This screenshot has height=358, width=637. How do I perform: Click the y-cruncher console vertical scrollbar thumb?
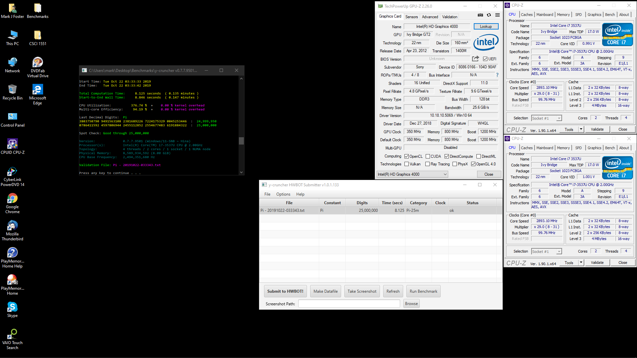241,141
